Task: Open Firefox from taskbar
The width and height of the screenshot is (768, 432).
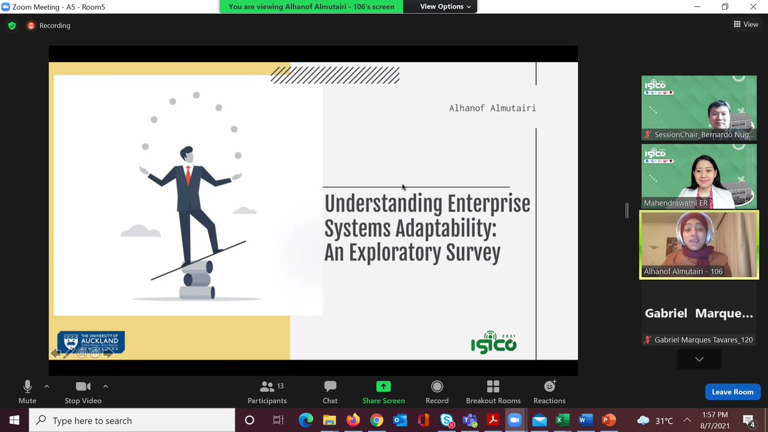Action: coord(353,420)
